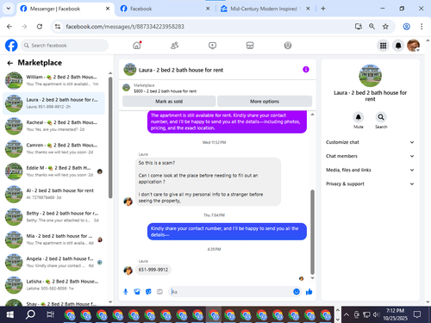The image size is (431, 323).
Task: Open Windows taskbar search
Action: coord(30,314)
